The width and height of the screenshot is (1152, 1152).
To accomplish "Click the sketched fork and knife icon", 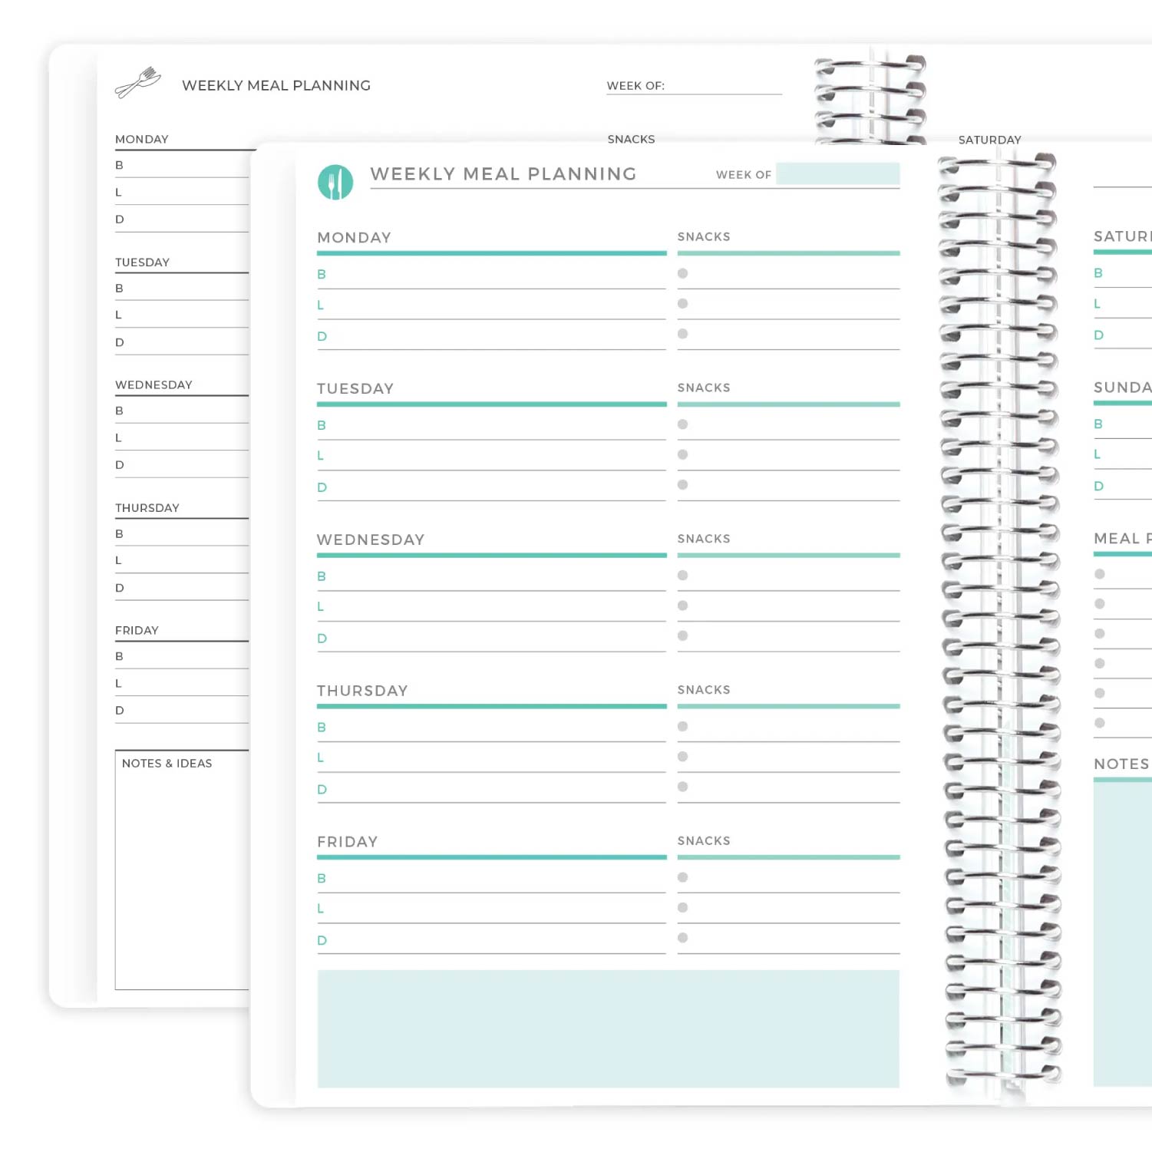I will click(x=138, y=83).
